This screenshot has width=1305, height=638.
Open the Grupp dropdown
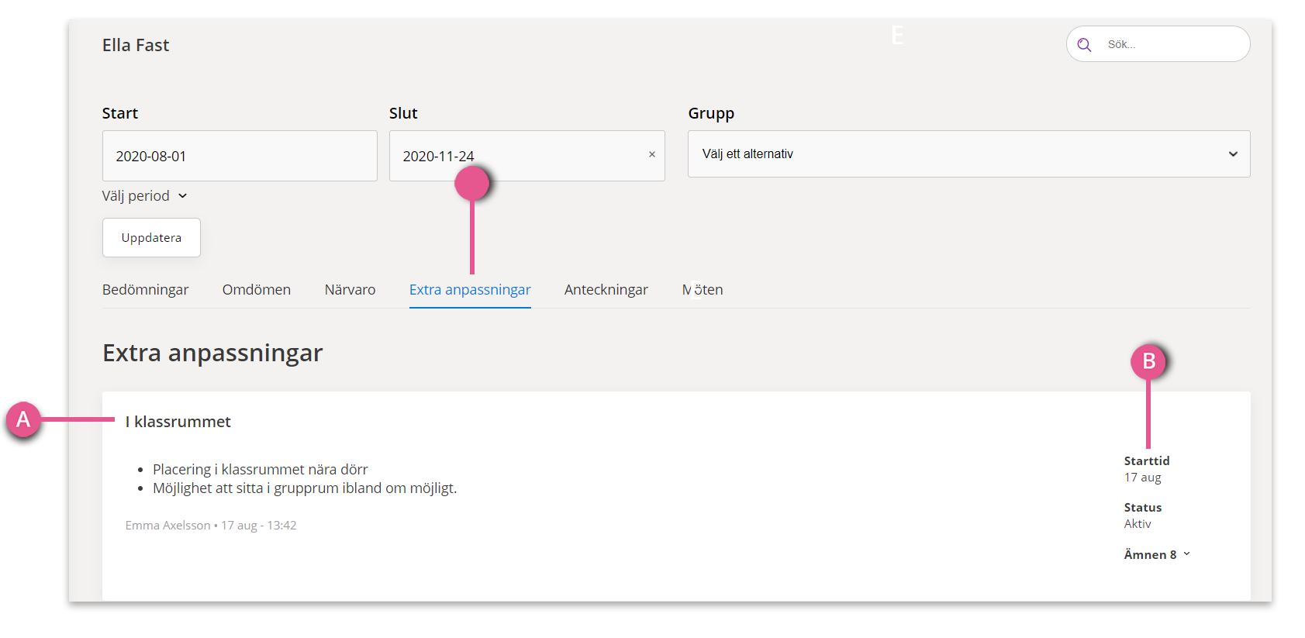[x=968, y=153]
